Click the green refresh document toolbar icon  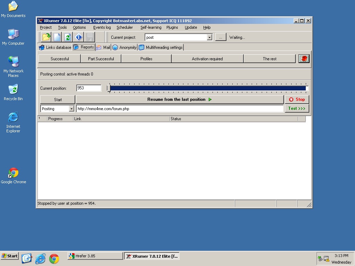click(x=68, y=37)
